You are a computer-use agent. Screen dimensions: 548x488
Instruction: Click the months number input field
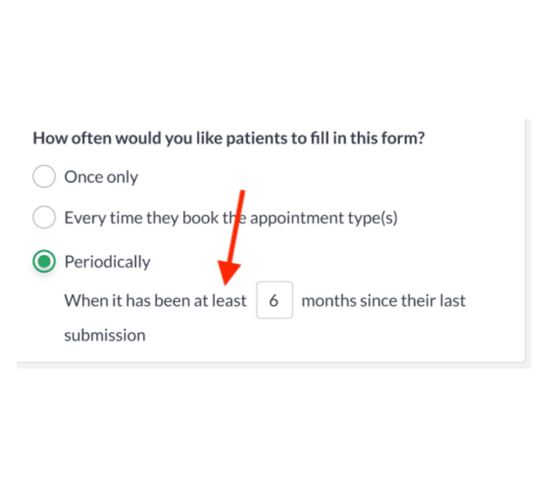point(275,300)
